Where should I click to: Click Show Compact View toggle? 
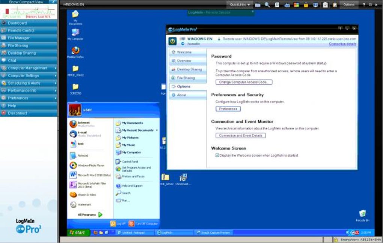[x=26, y=2]
